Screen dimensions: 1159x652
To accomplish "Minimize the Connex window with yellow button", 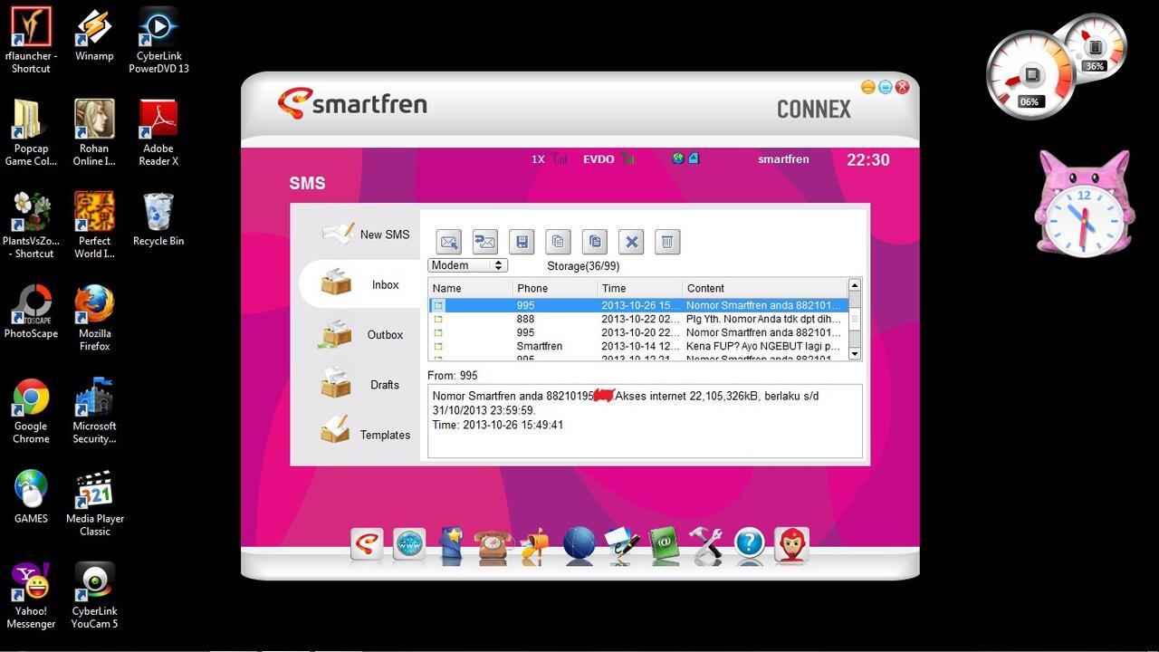I will 867,87.
